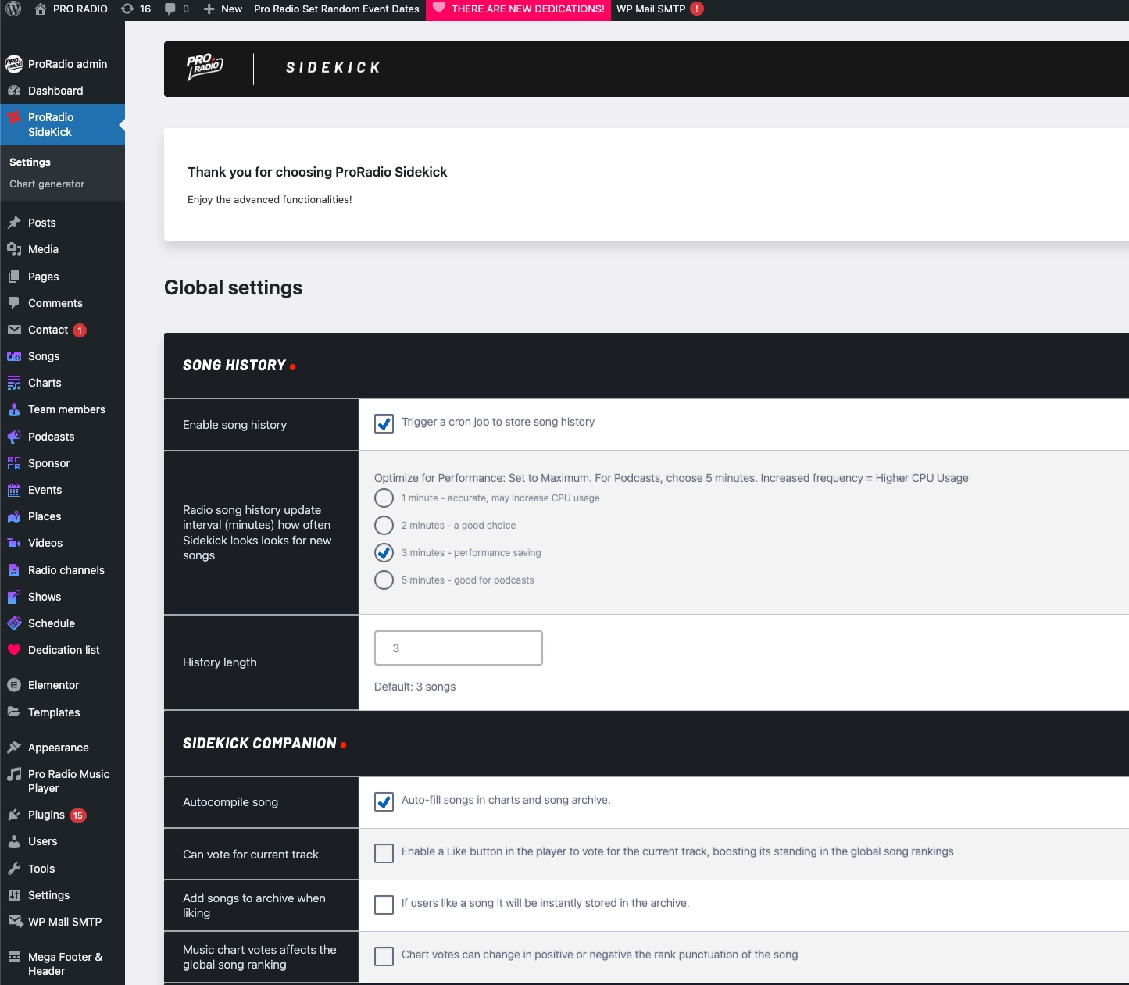Click the updates icon showing 16

(x=127, y=9)
